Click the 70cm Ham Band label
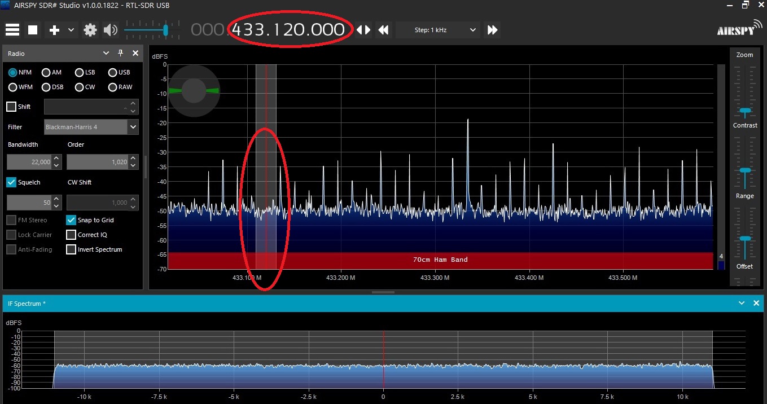Image resolution: width=767 pixels, height=404 pixels. (440, 260)
